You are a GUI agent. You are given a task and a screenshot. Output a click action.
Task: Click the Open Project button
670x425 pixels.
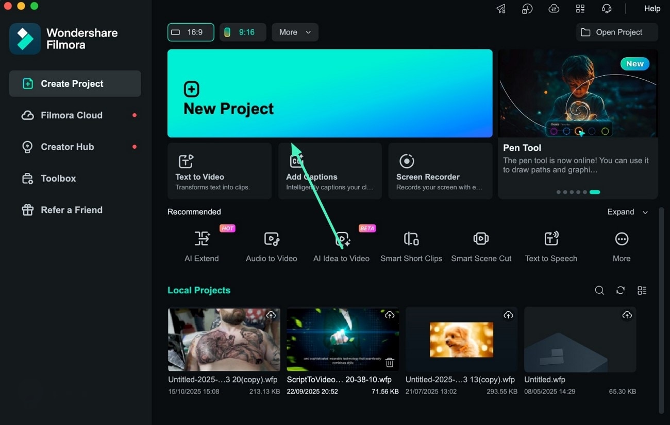[617, 32]
